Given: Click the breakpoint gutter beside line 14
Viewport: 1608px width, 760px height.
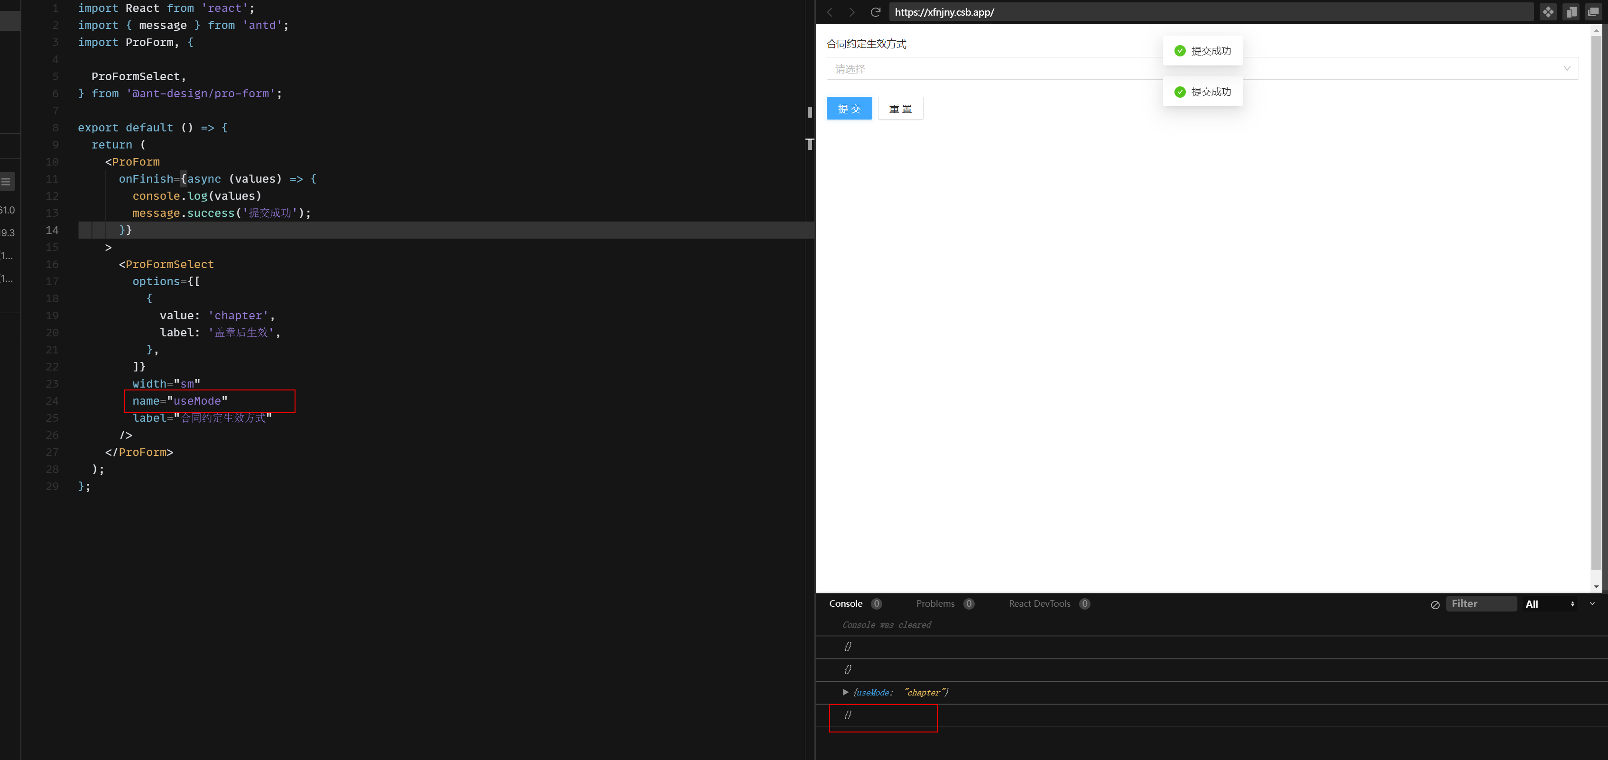Looking at the screenshot, I should (x=69, y=230).
